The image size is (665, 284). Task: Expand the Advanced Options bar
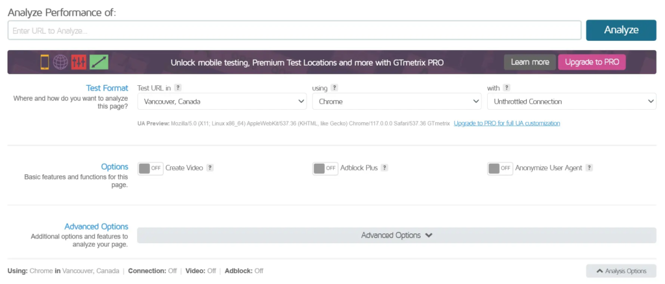[x=396, y=235]
